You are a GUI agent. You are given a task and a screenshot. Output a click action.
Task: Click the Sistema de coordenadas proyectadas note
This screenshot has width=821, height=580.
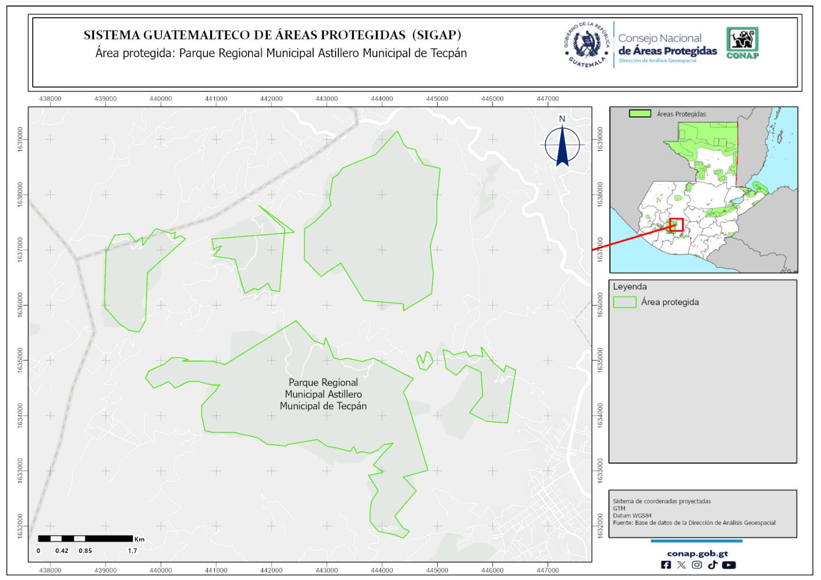[x=662, y=501]
